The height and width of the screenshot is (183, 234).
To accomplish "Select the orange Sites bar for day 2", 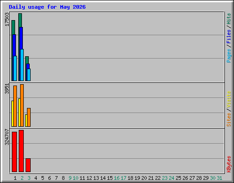I will point(22,105).
